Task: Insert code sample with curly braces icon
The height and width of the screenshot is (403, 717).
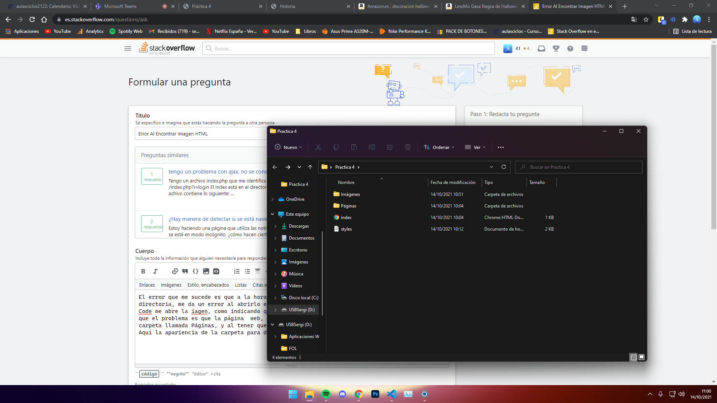Action: (x=195, y=271)
